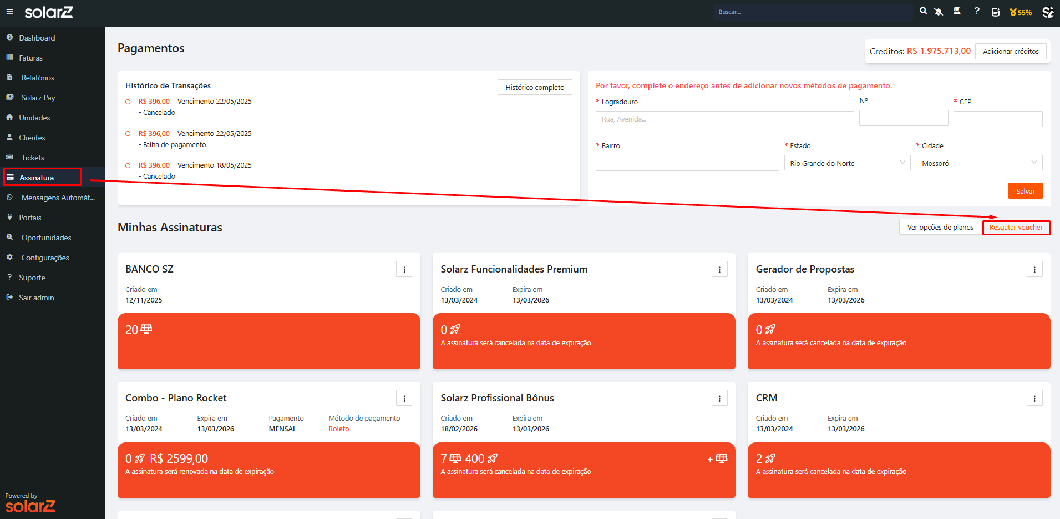Open Solarz Pay in the sidebar
The width and height of the screenshot is (1060, 519).
(x=38, y=98)
